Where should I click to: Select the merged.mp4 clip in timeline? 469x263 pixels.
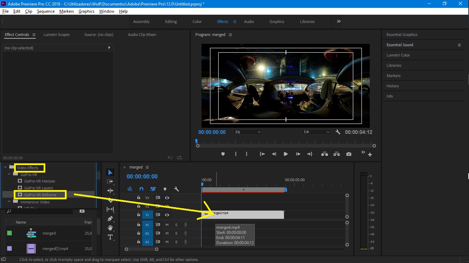click(x=243, y=215)
